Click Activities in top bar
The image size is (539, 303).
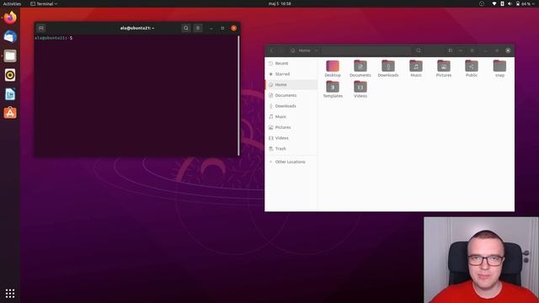(12, 3)
